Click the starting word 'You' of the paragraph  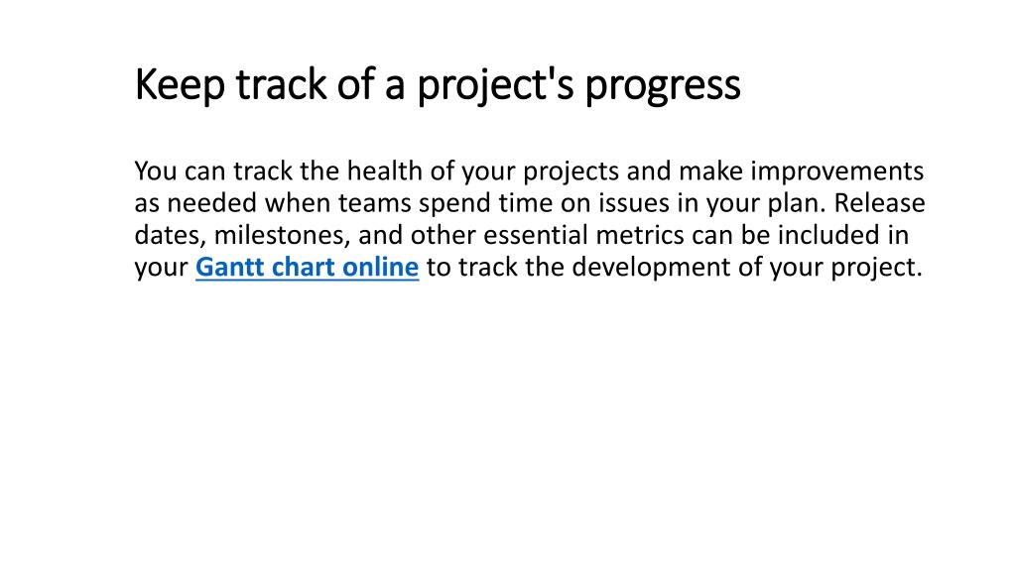[156, 171]
